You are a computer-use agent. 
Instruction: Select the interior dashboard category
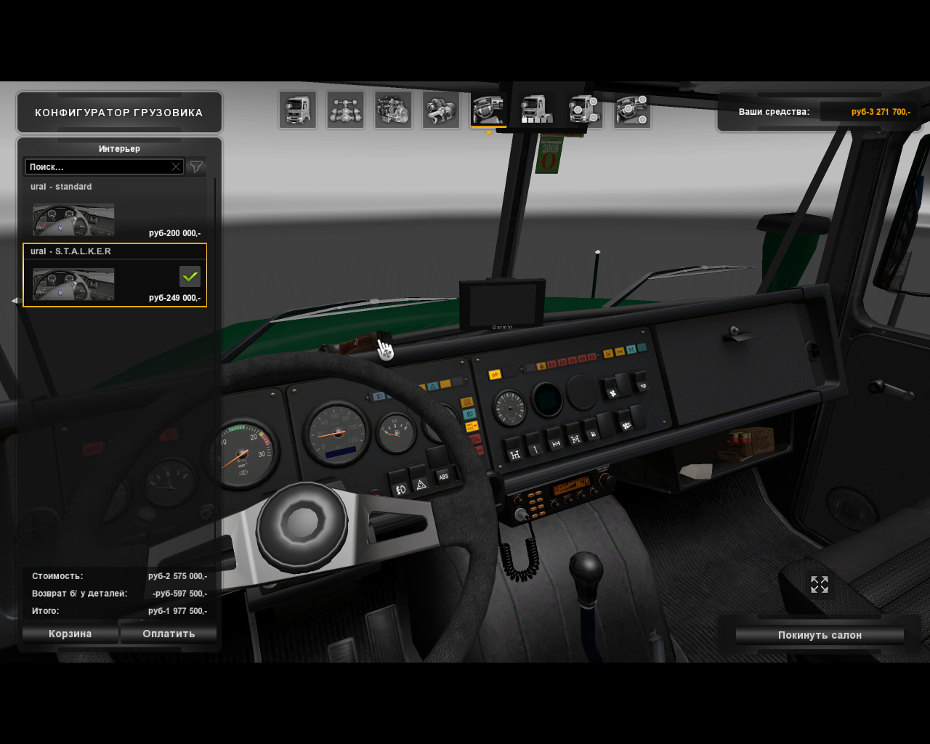click(x=489, y=110)
